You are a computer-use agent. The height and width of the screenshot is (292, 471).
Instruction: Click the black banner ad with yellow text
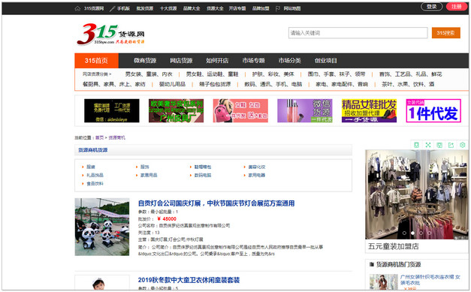click(x=112, y=111)
